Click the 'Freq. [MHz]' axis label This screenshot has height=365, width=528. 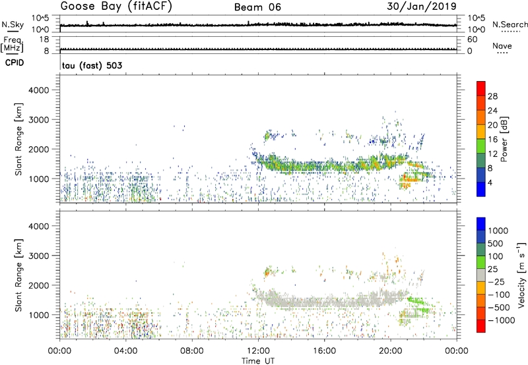pos(13,45)
